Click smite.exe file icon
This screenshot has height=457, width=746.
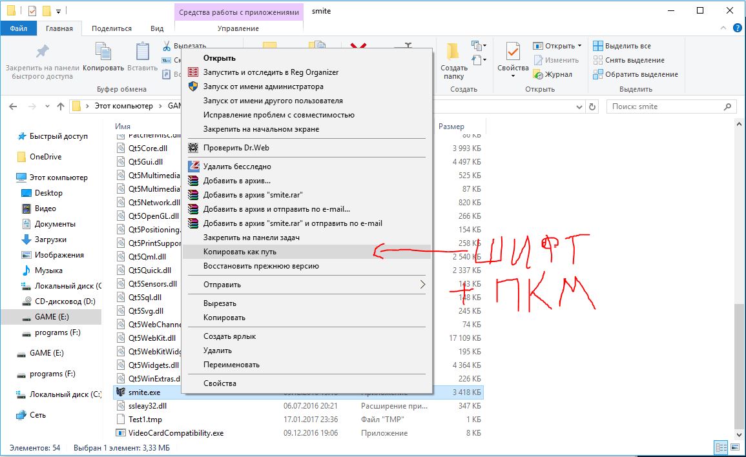click(x=121, y=392)
